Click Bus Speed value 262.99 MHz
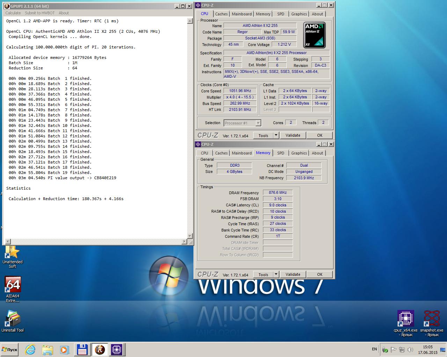The image size is (447, 357). tap(240, 103)
